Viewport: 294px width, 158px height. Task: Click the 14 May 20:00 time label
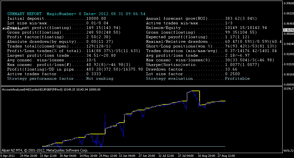click(x=88, y=156)
